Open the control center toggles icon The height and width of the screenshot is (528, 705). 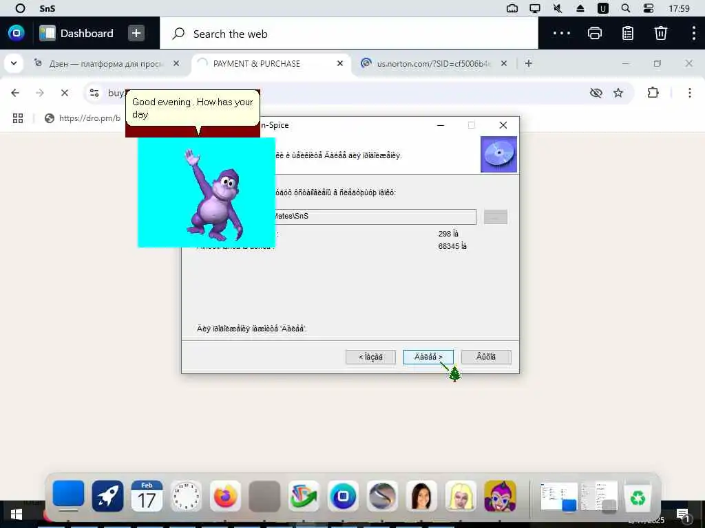(x=649, y=8)
